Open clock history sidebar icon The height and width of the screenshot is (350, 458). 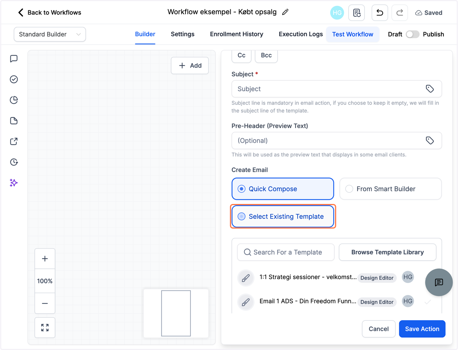point(14,162)
